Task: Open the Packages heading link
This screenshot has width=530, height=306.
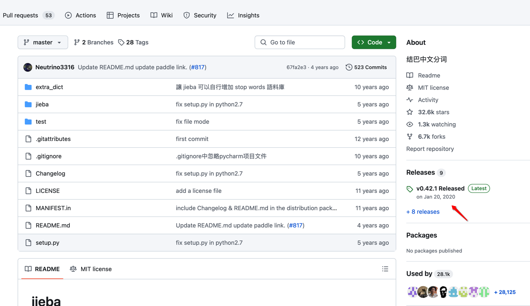Action: pyautogui.click(x=421, y=235)
